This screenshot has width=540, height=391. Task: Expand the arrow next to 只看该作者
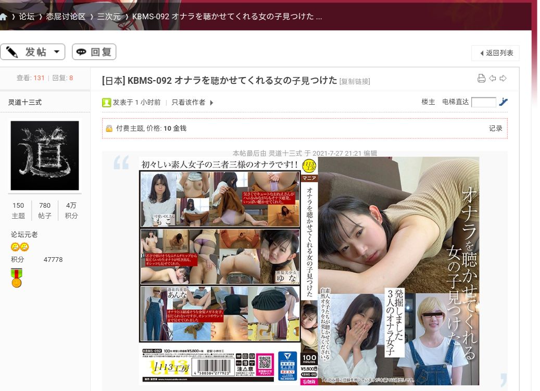click(211, 103)
